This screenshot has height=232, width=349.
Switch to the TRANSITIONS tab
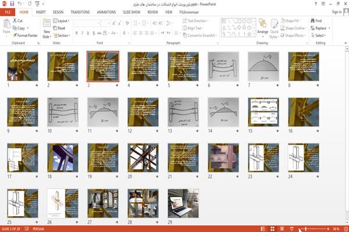(x=80, y=12)
